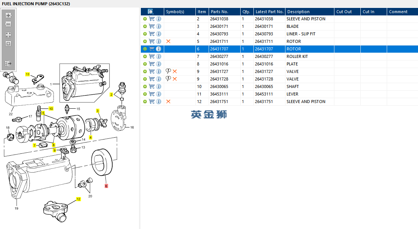Click the search magnifier icon in table header
This screenshot has height=229, width=418.
pyautogui.click(x=151, y=12)
